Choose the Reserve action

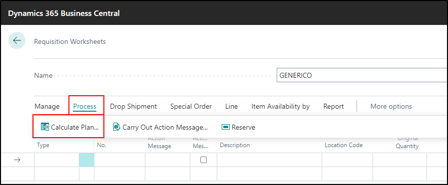(x=238, y=127)
